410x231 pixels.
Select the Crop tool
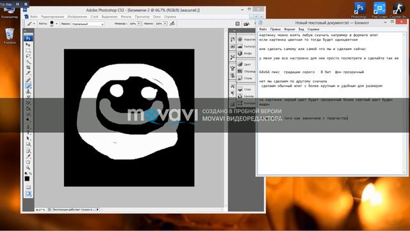pos(28,67)
